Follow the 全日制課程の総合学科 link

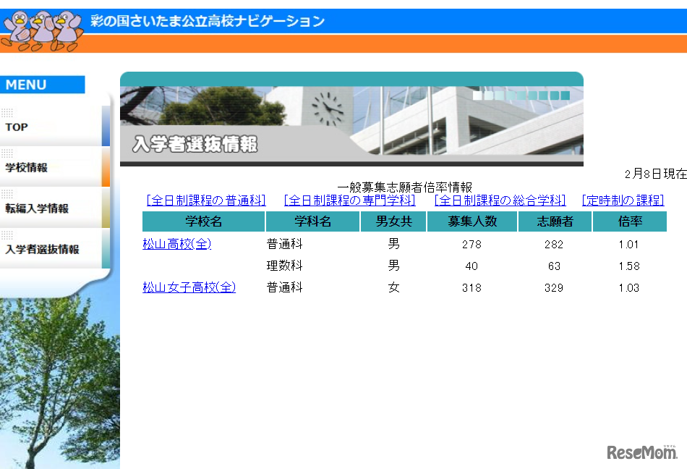(500, 200)
